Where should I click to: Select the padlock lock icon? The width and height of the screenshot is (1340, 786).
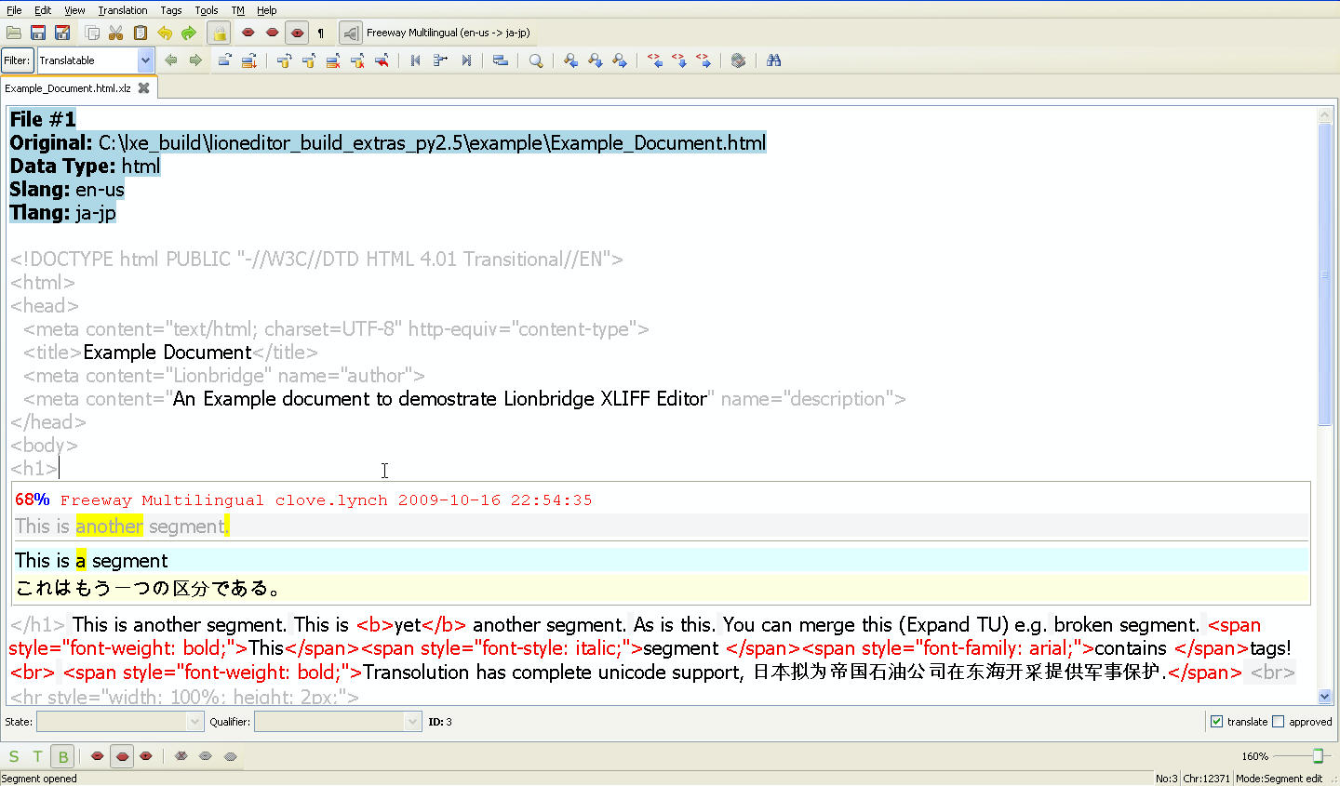[219, 33]
